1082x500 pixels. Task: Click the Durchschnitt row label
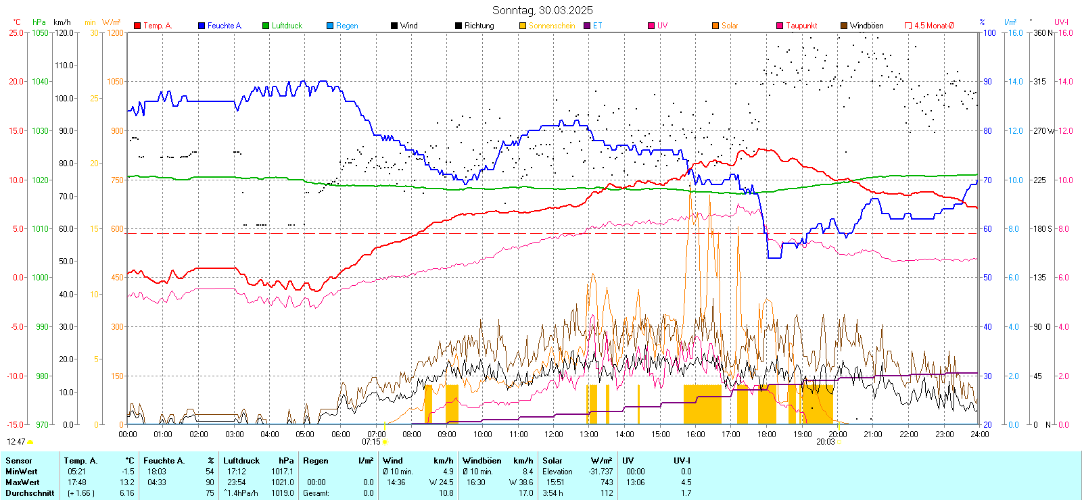click(x=30, y=493)
